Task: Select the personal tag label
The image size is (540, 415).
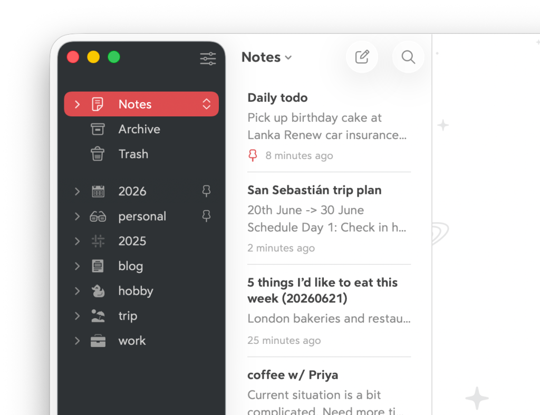Action: tap(142, 216)
